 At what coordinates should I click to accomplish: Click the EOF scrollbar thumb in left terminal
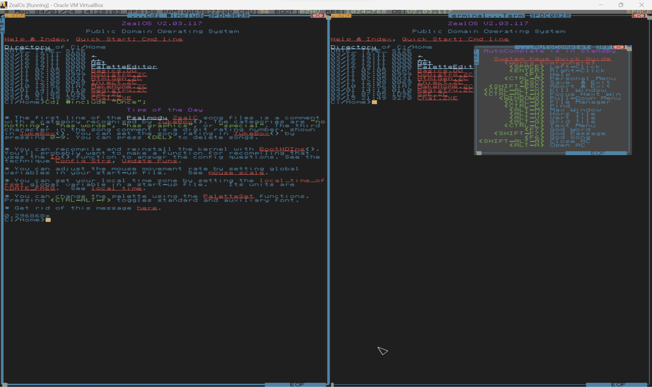295,385
